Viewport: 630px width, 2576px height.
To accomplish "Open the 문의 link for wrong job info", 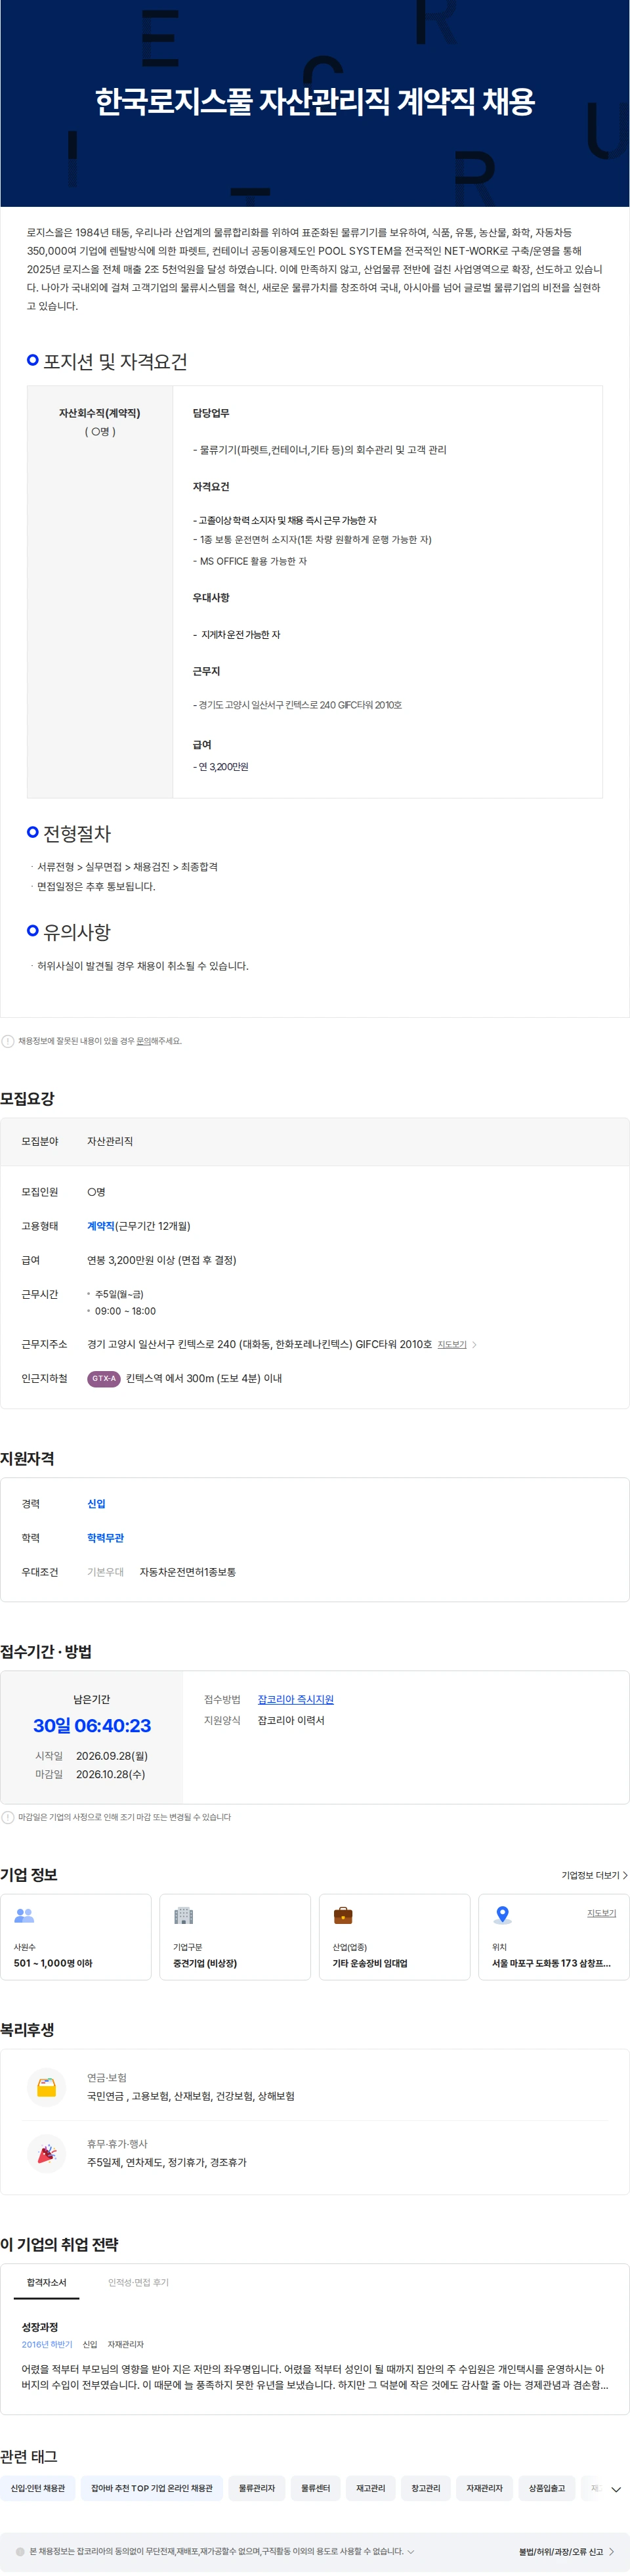I will [x=143, y=1041].
